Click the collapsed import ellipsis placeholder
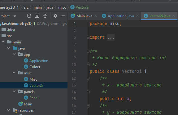 click(111, 37)
